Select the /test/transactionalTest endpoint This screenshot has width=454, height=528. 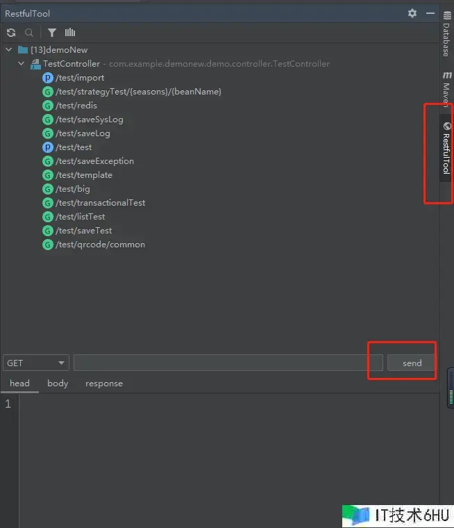point(100,203)
